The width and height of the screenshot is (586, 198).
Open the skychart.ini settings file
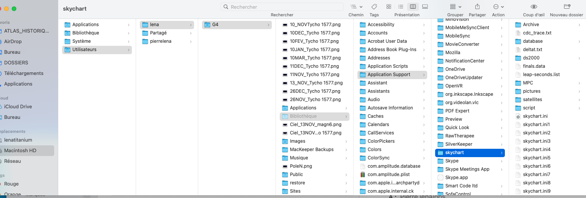535,116
